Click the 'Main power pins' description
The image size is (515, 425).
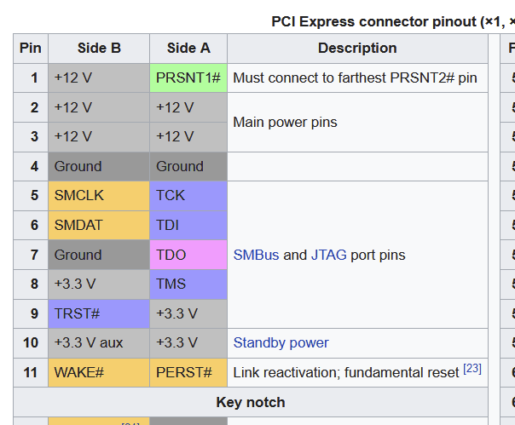285,122
